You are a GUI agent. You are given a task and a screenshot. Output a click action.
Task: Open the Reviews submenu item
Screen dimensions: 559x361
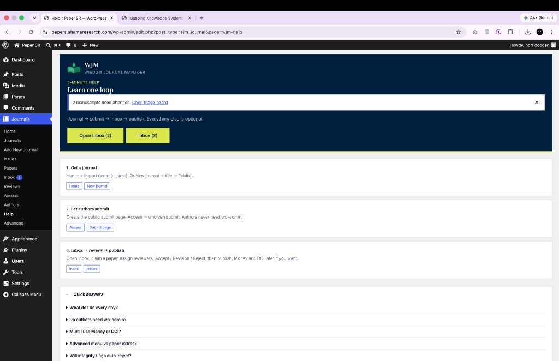pyautogui.click(x=12, y=186)
